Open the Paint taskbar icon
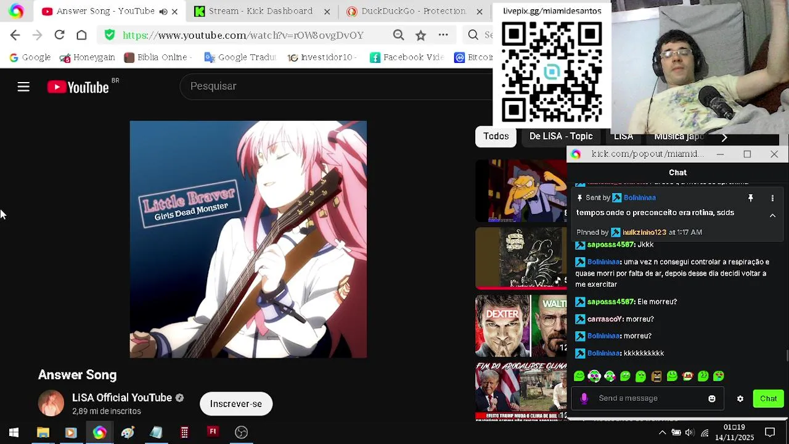 point(128,432)
